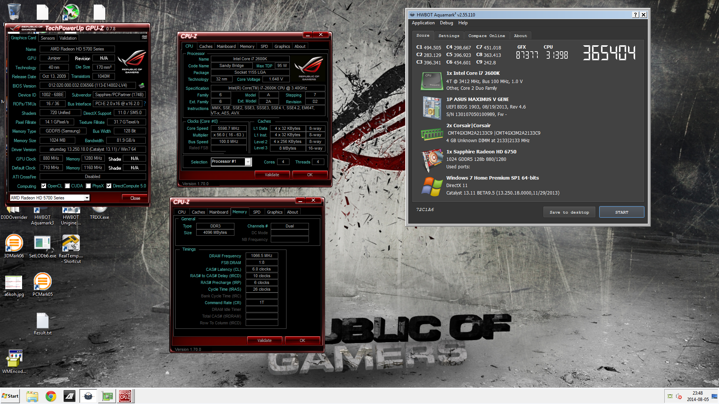This screenshot has height=404, width=719.
Task: Select the SetLODb6.exe desktop icon
Action: coord(42,246)
